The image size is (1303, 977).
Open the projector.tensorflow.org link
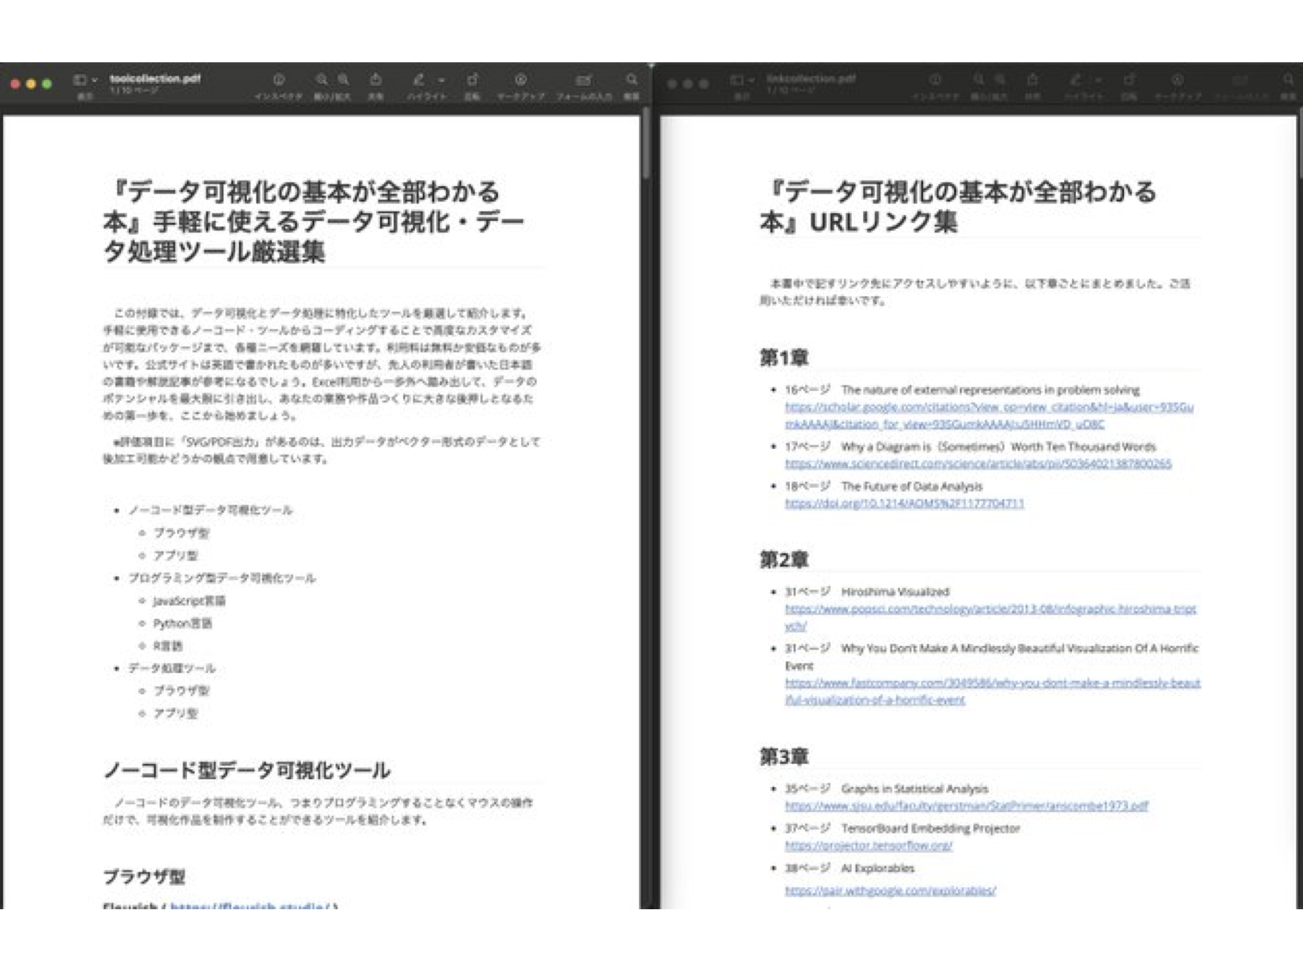(868, 846)
